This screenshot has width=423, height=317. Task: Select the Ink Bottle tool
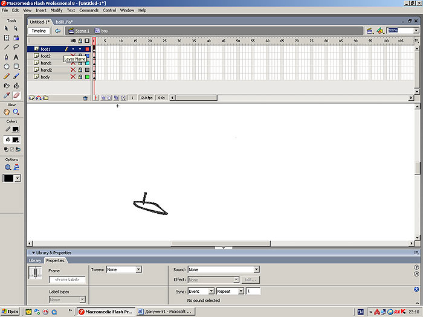point(7,86)
